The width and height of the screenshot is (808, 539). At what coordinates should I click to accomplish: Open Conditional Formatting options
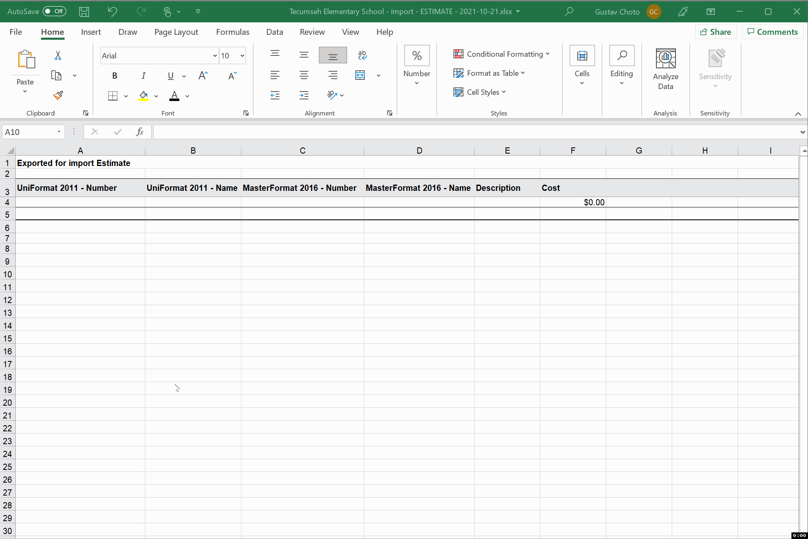pos(501,54)
